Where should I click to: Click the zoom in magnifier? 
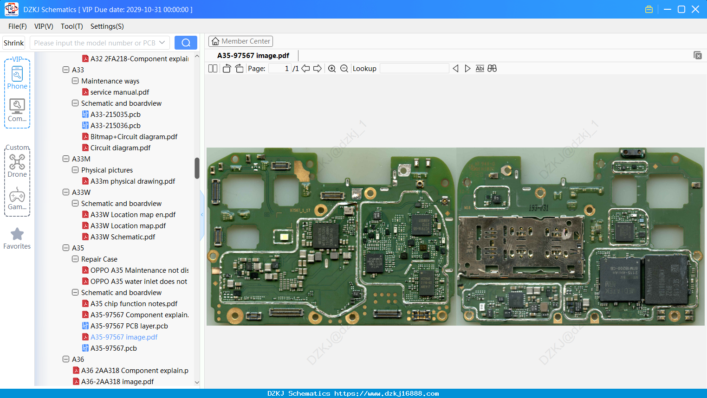pyautogui.click(x=332, y=69)
